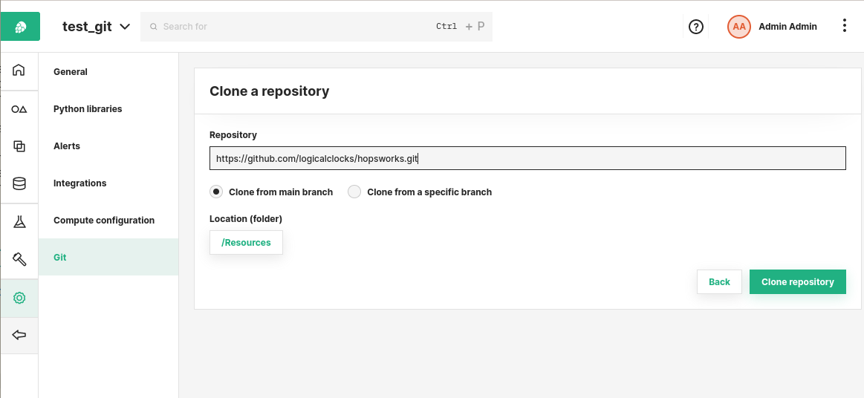Click the Repository URL input field
This screenshot has width=864, height=398.
coord(527,158)
